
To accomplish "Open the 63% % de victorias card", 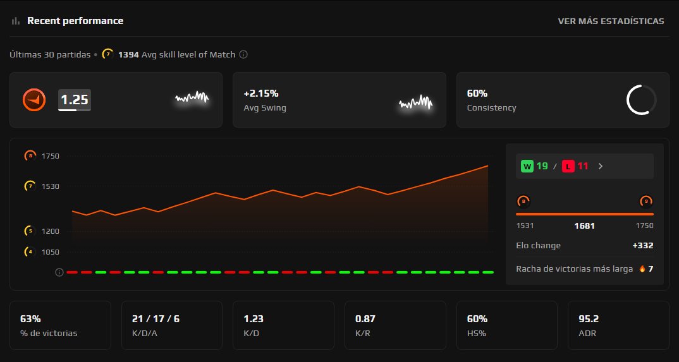I will click(60, 325).
